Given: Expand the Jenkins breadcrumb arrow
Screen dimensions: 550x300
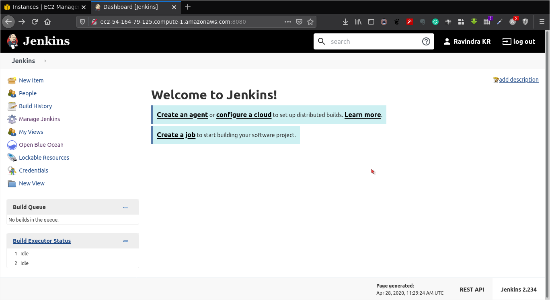Looking at the screenshot, I should point(45,61).
